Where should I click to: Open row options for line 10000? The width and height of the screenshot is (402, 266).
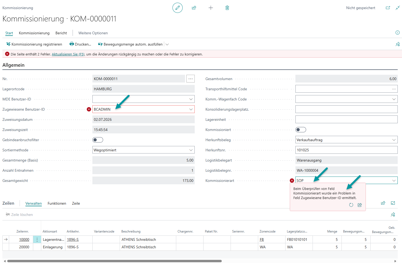click(x=37, y=239)
